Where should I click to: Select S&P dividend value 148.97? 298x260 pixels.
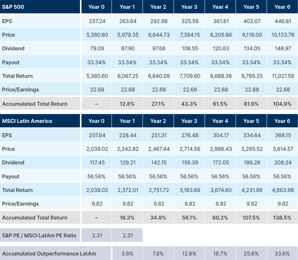tap(283, 49)
